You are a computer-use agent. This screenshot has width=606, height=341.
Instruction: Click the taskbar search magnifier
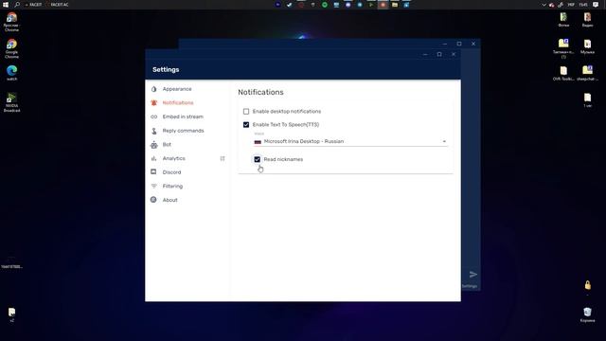pyautogui.click(x=17, y=5)
